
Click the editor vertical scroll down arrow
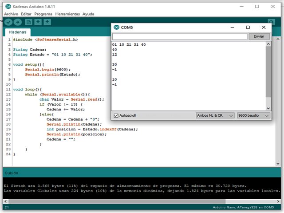click(x=278, y=164)
